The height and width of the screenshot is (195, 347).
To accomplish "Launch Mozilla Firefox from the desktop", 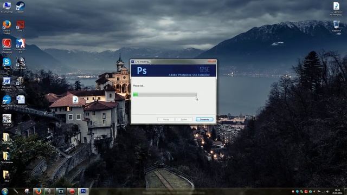I will point(7,27).
